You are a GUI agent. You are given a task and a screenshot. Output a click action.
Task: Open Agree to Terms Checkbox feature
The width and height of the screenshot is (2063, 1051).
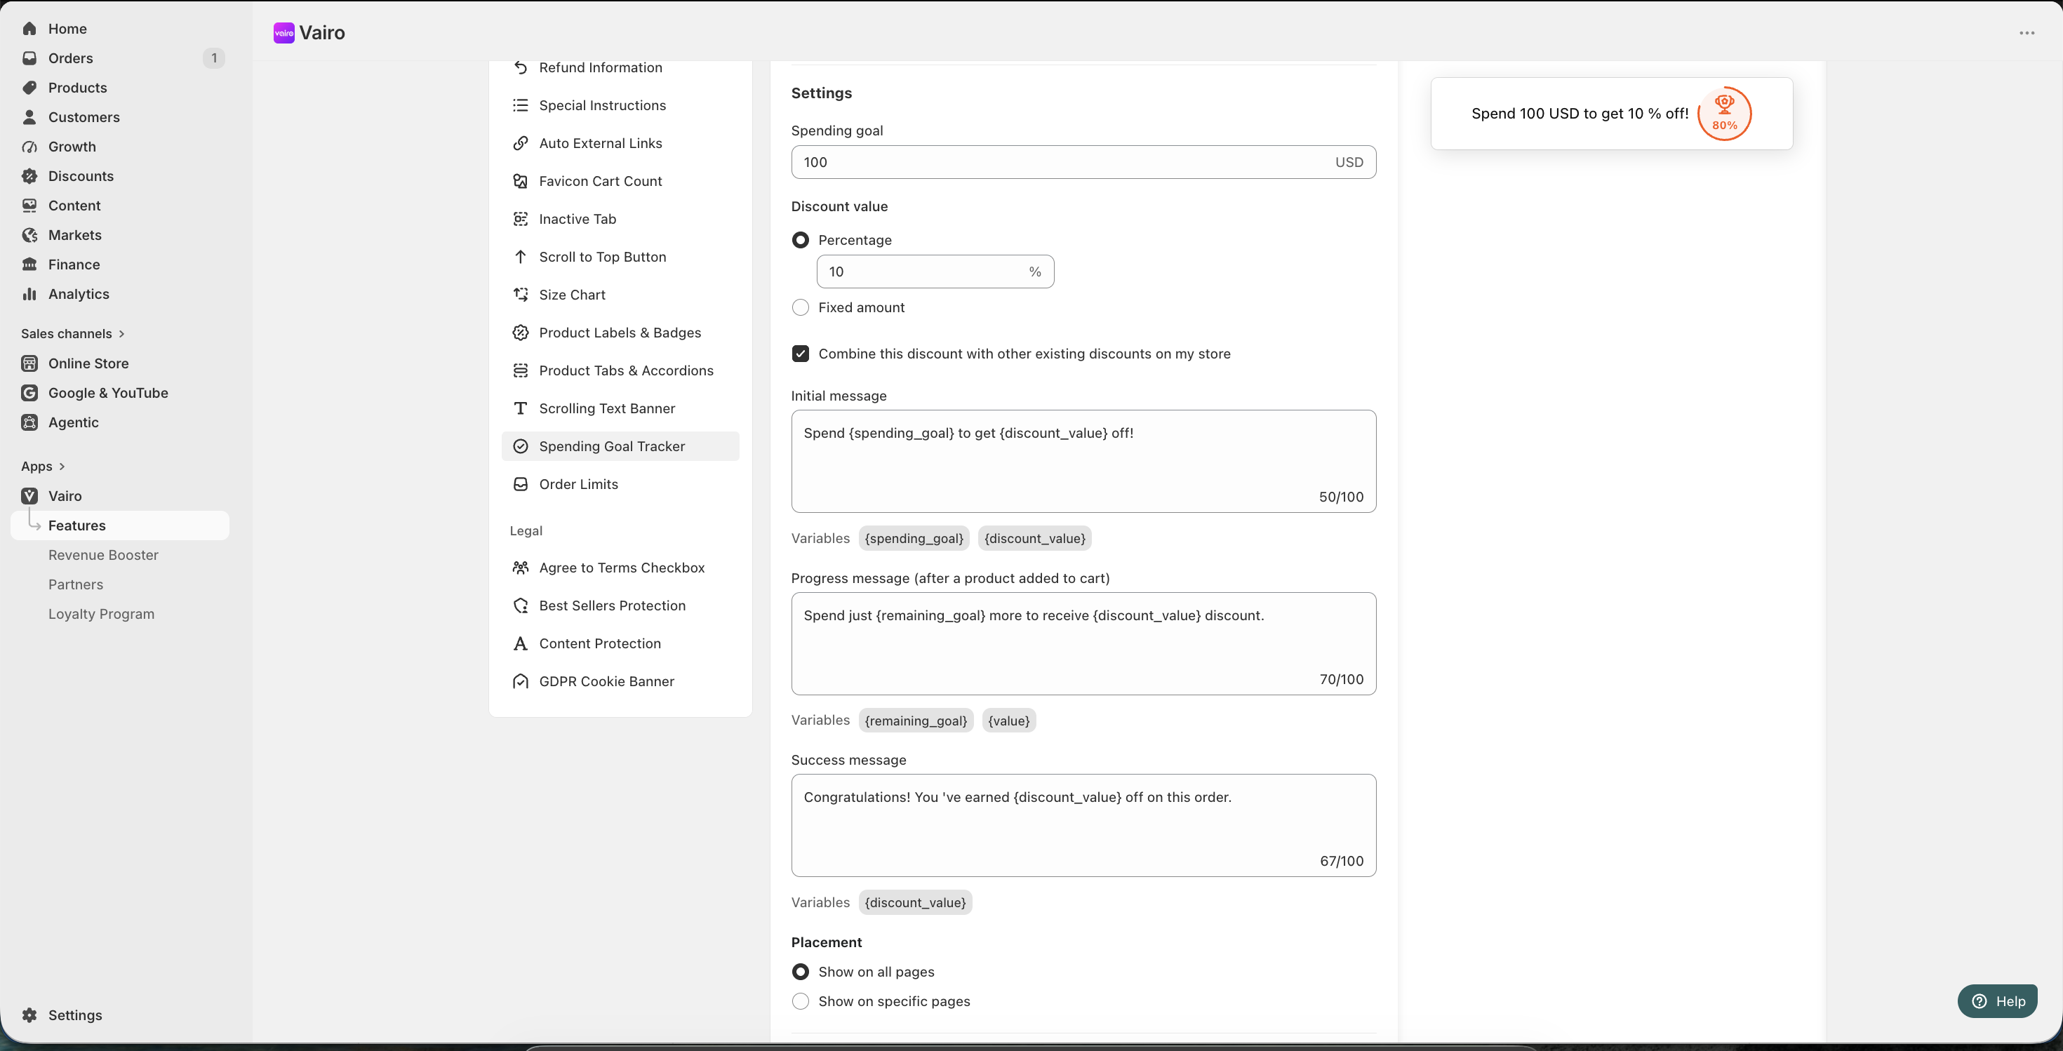(x=621, y=568)
